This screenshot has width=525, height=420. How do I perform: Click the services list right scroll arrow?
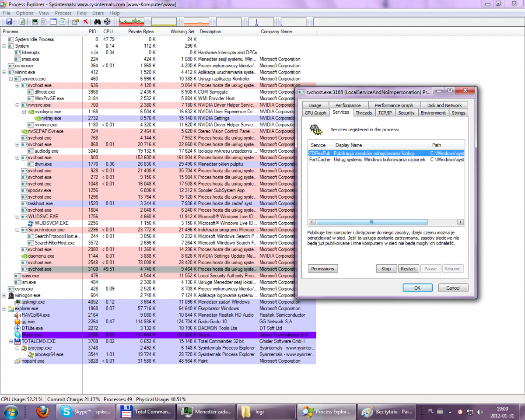click(x=460, y=222)
